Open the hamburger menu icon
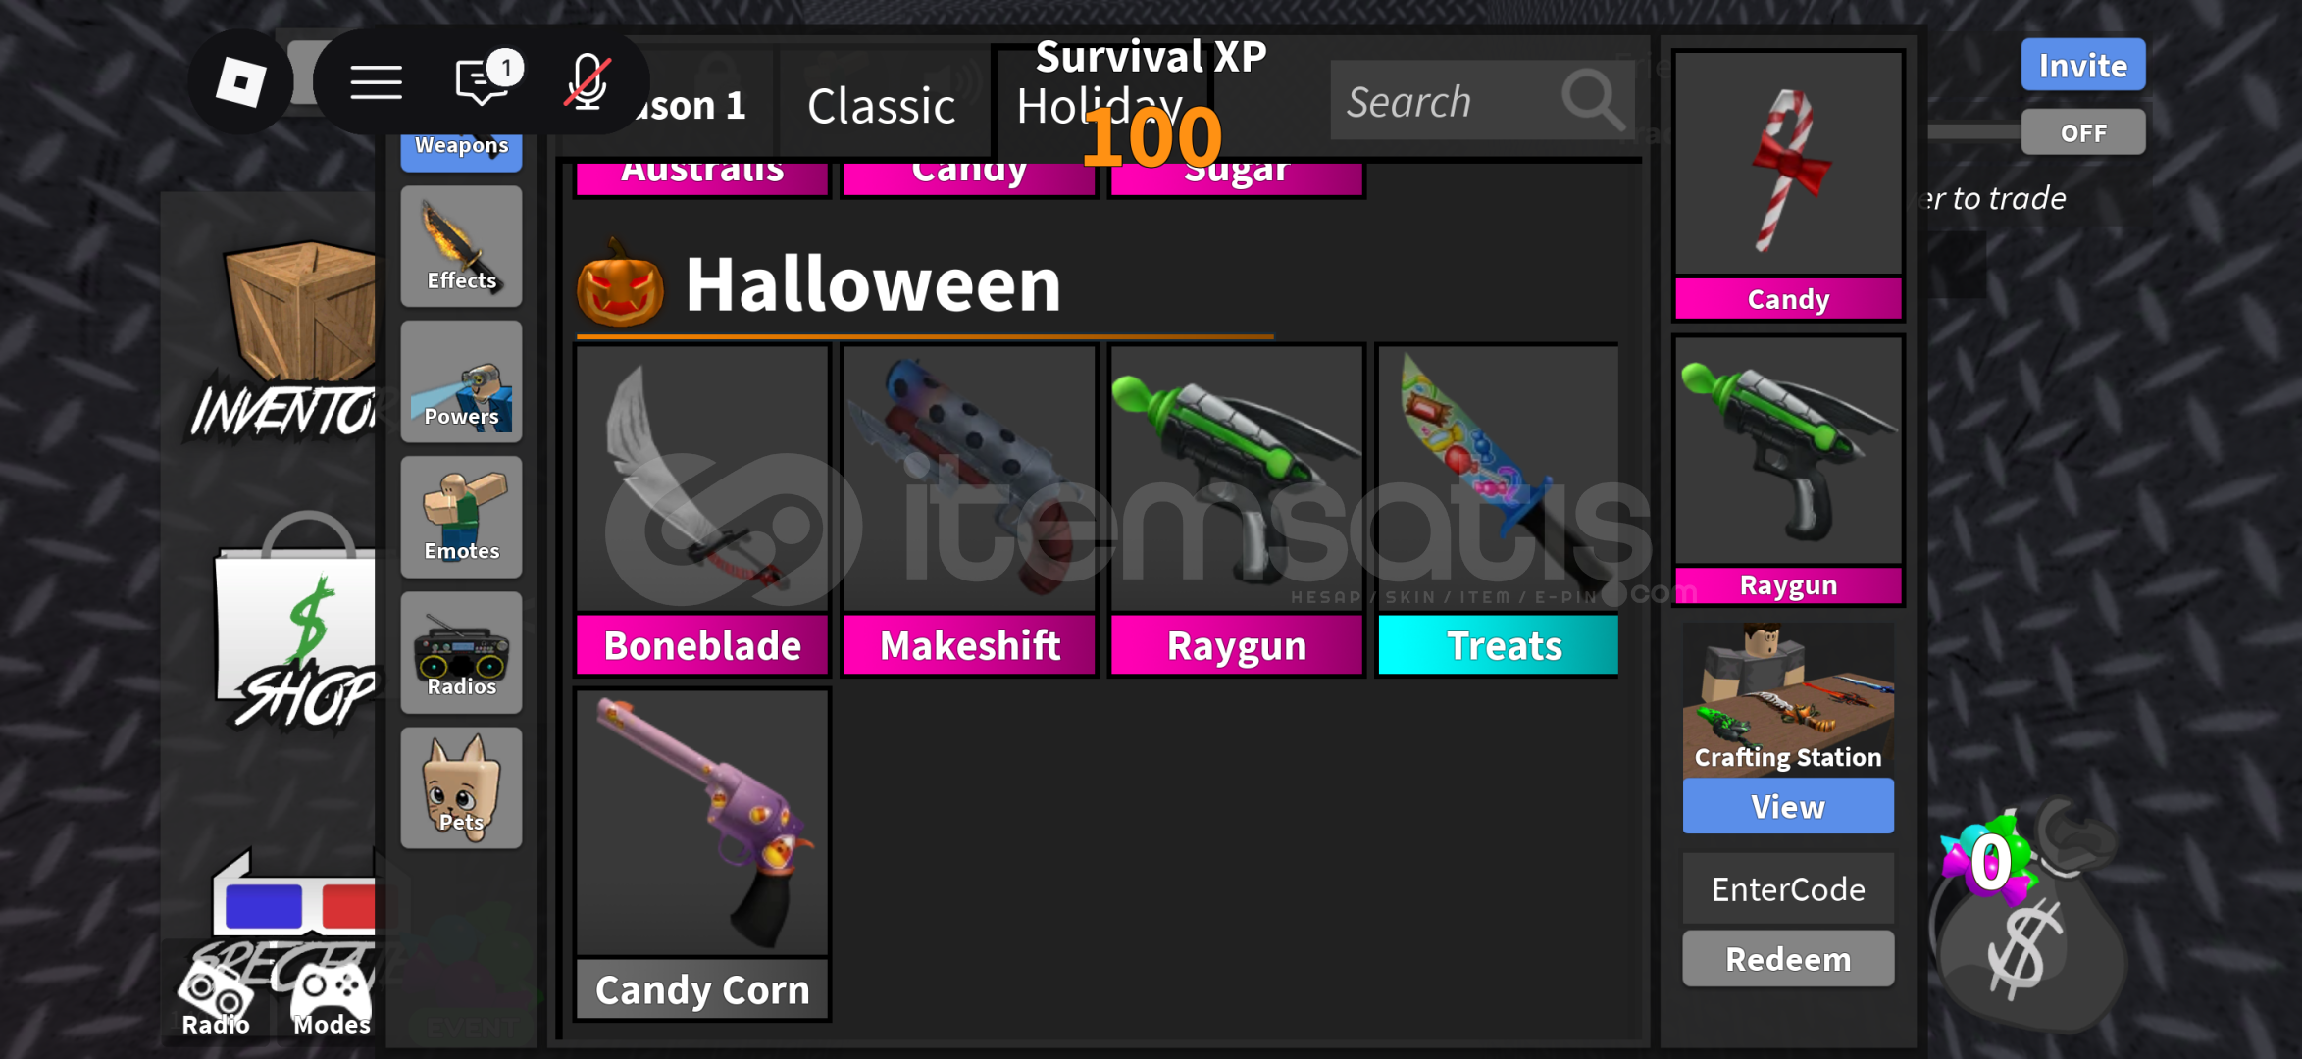 (377, 82)
